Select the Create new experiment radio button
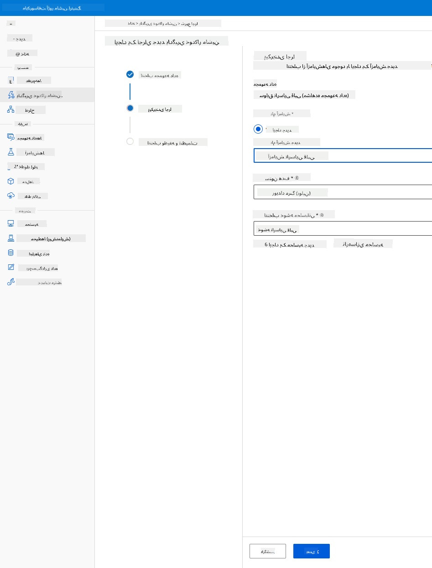Screen dimensions: 432x568 (x=259, y=129)
